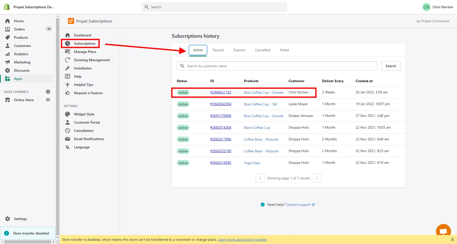
Task: Go to next results page
Action: (x=317, y=178)
